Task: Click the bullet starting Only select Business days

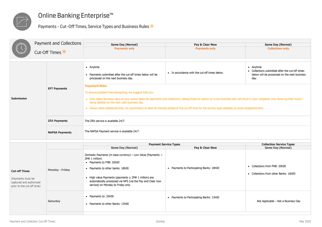Action: coord(196,101)
